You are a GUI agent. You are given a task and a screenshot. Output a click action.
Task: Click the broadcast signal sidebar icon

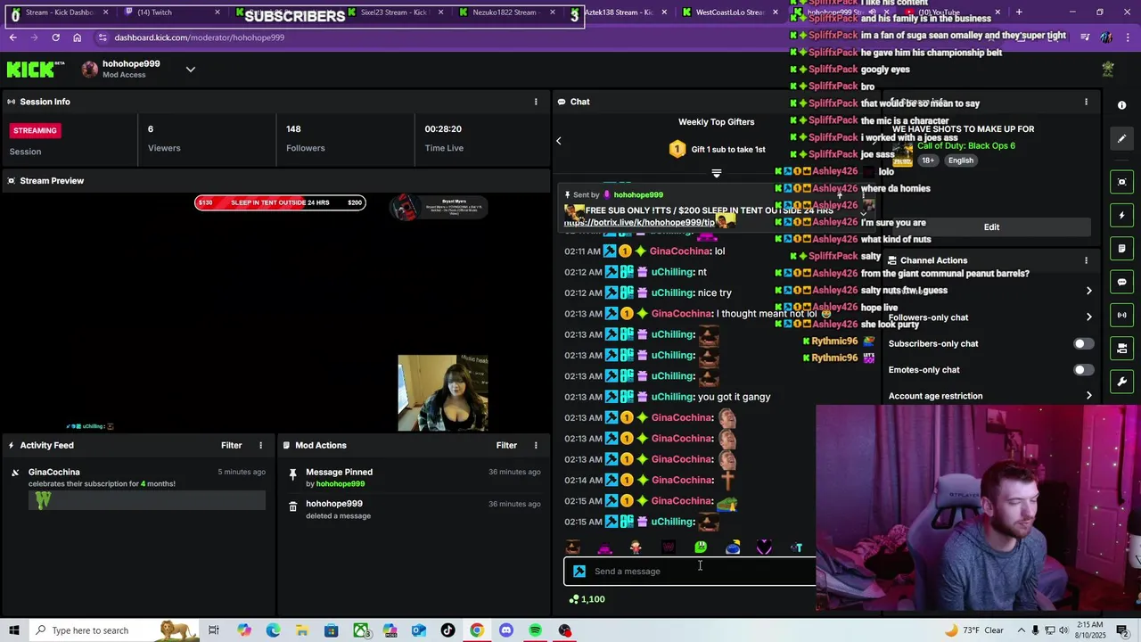[1121, 315]
